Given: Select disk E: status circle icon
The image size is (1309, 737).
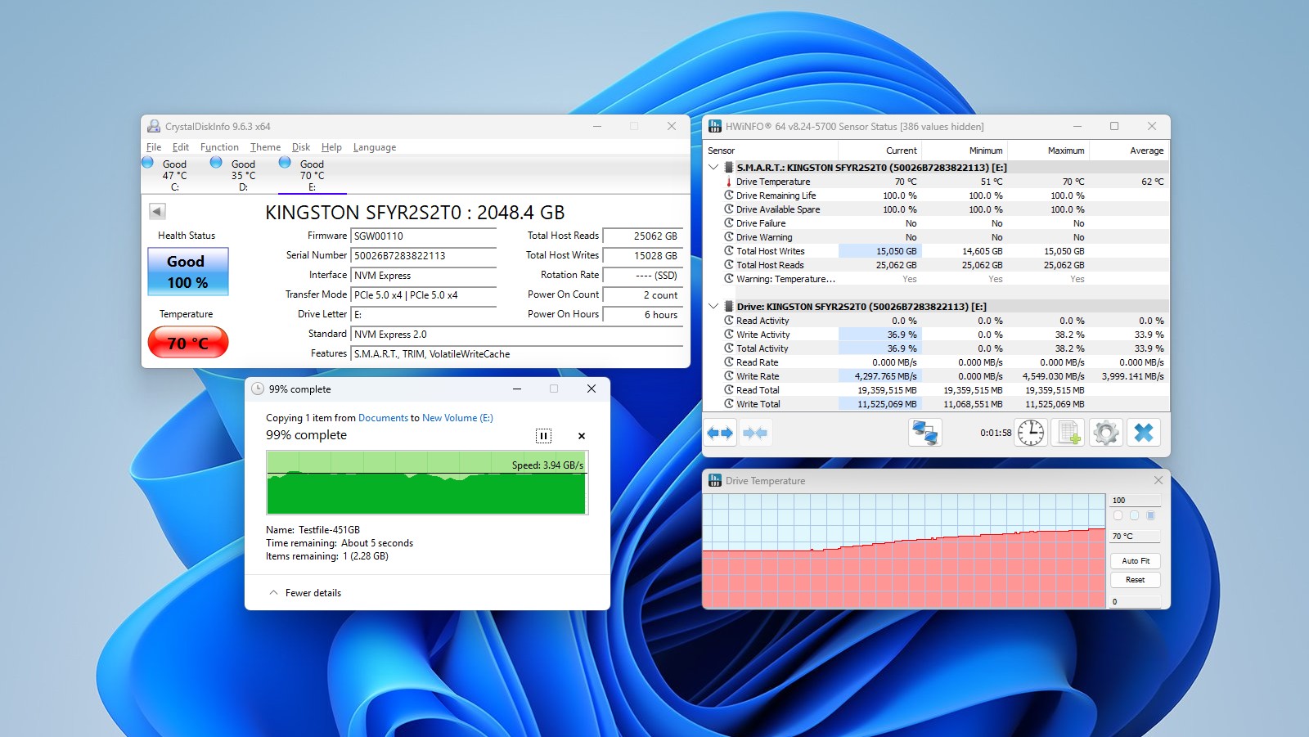Looking at the screenshot, I should coord(285,162).
